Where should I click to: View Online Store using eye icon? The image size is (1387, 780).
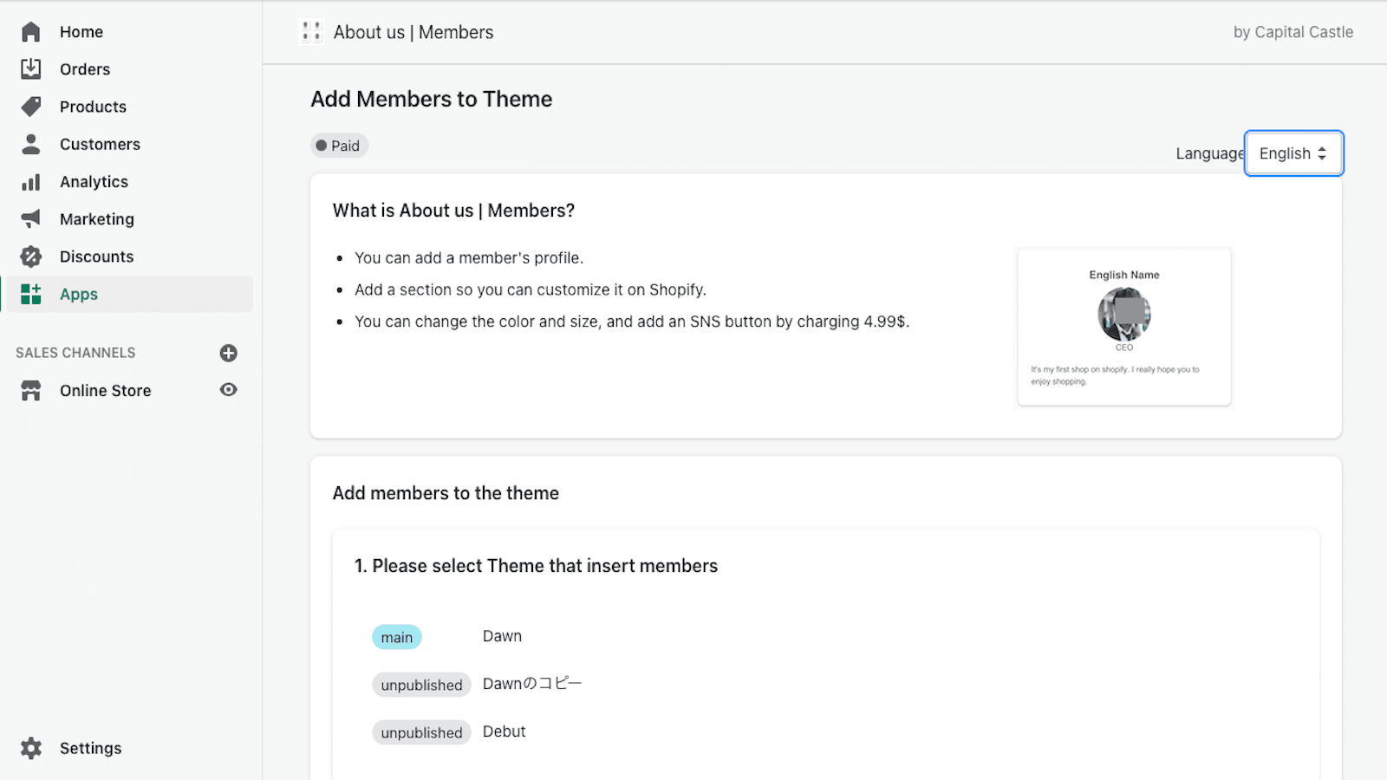[x=228, y=390]
